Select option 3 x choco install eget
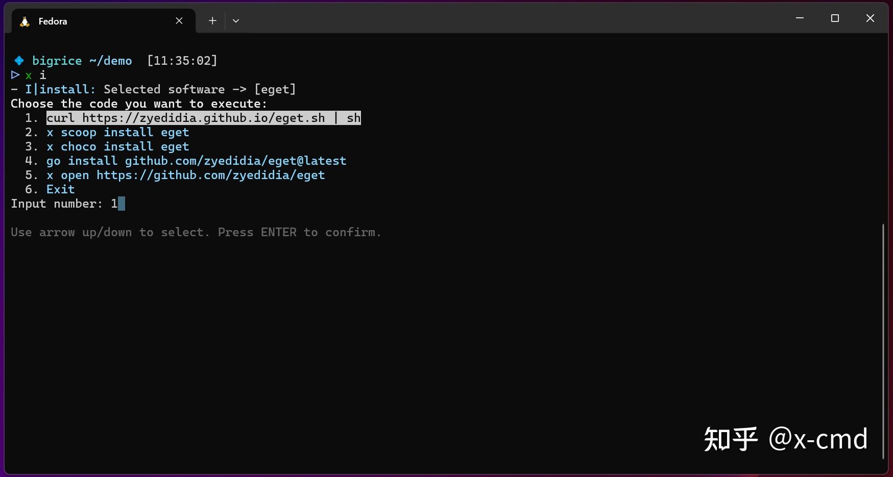The image size is (893, 477). [x=118, y=147]
